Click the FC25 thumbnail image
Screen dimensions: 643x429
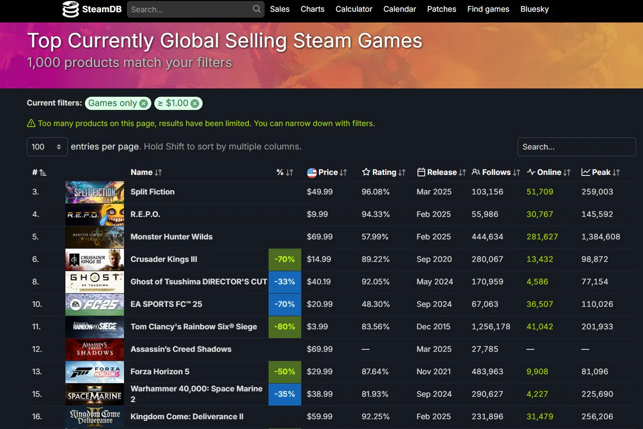tap(95, 304)
